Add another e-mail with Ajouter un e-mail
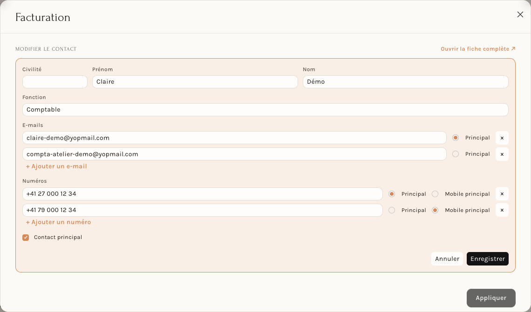 [56, 166]
